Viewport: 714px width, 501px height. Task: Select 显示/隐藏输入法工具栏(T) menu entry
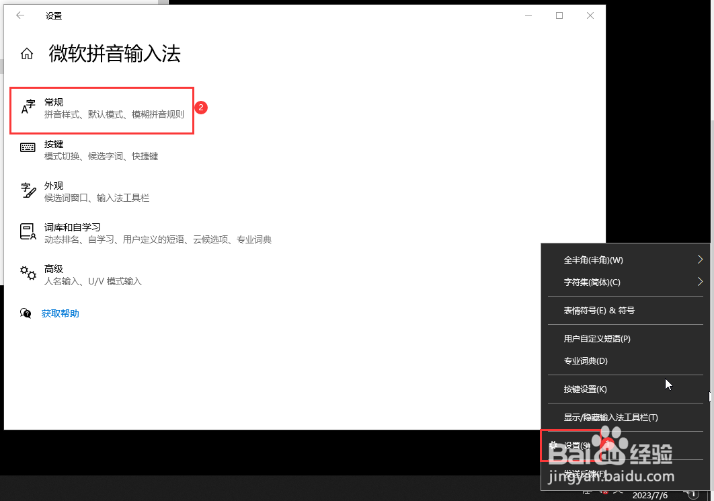[x=625, y=418]
